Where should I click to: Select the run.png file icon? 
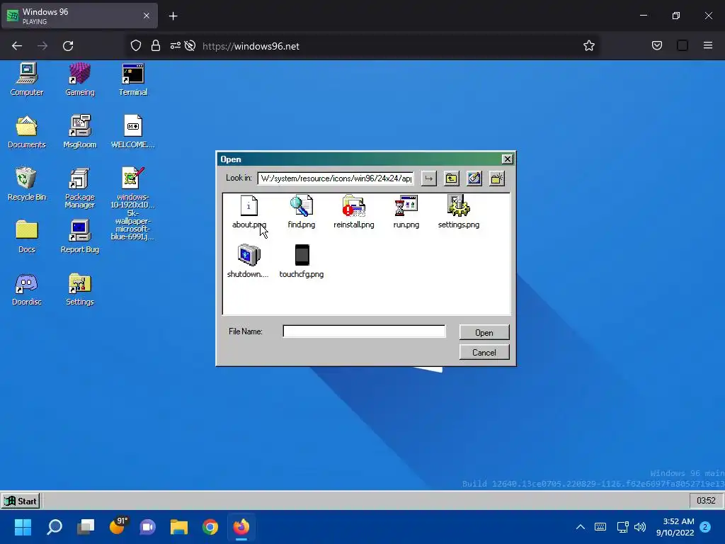point(406,206)
